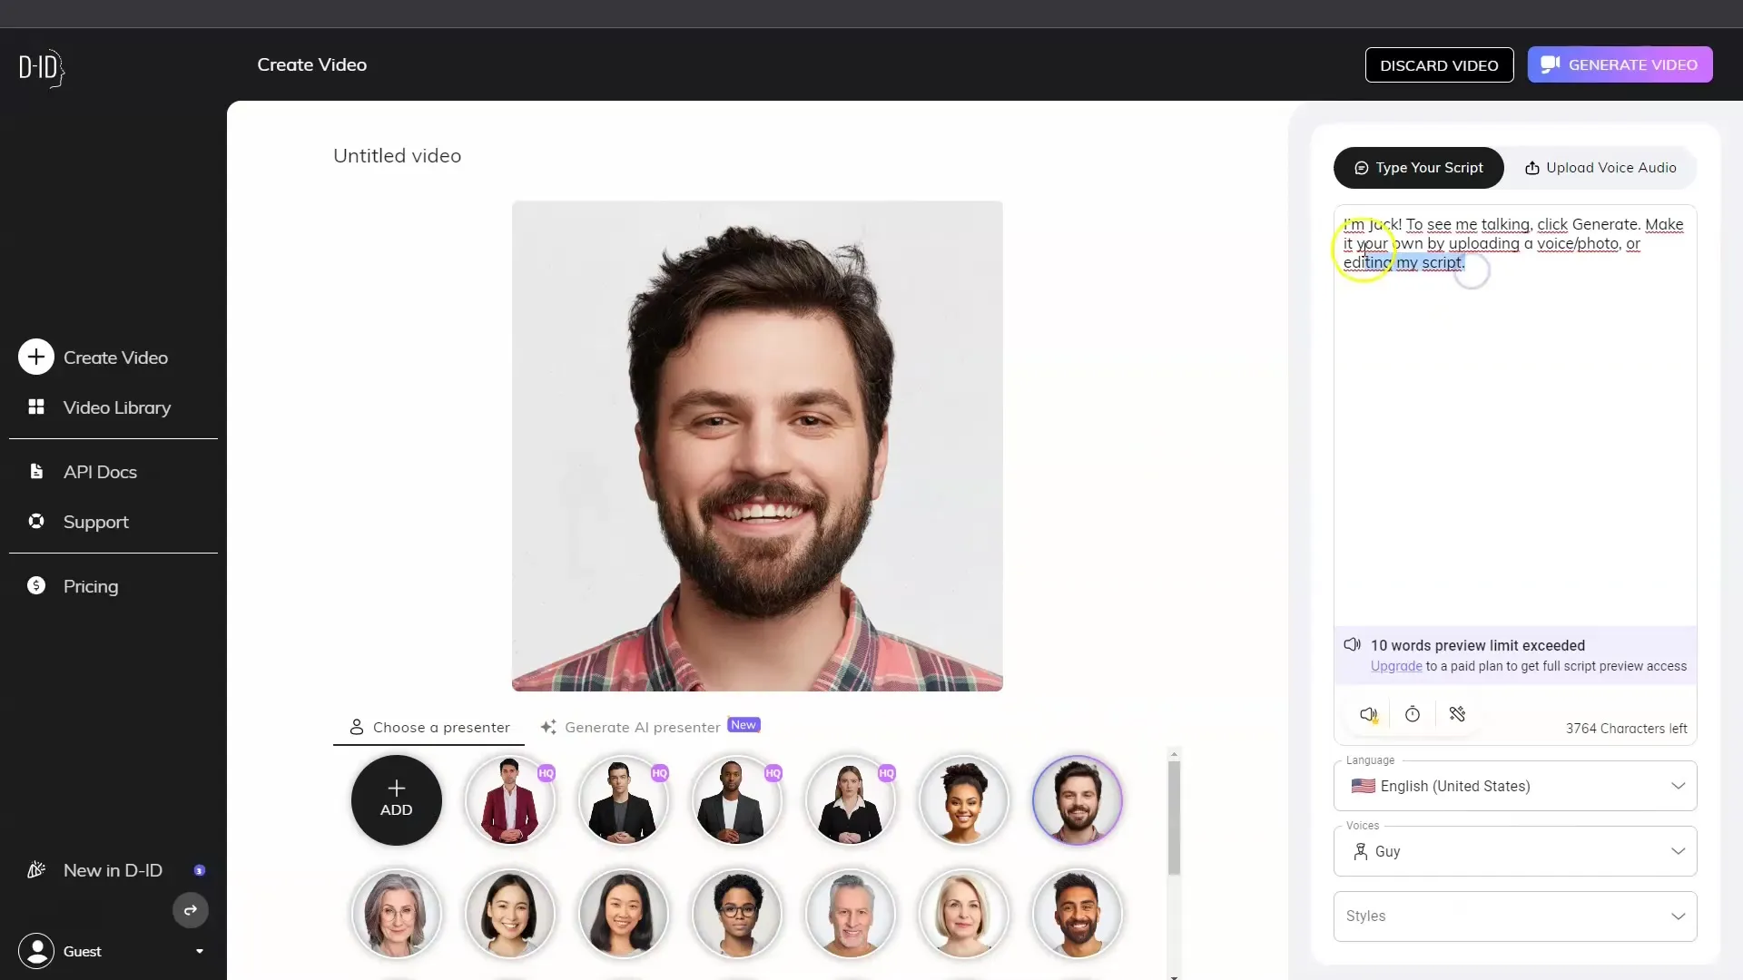Select the Choose a presenter tab

428,726
